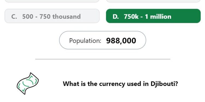
Task: Click the partially visible top-right answer box
Action: tap(153, 1)
